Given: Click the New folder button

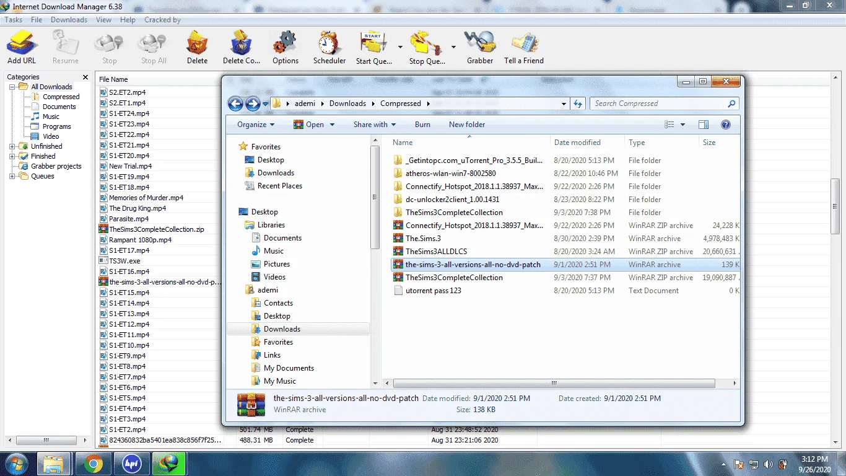Looking at the screenshot, I should 467,125.
